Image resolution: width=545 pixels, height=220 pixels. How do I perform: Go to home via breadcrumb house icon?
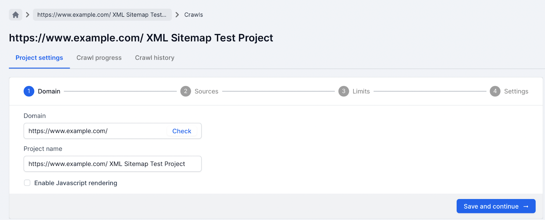16,15
